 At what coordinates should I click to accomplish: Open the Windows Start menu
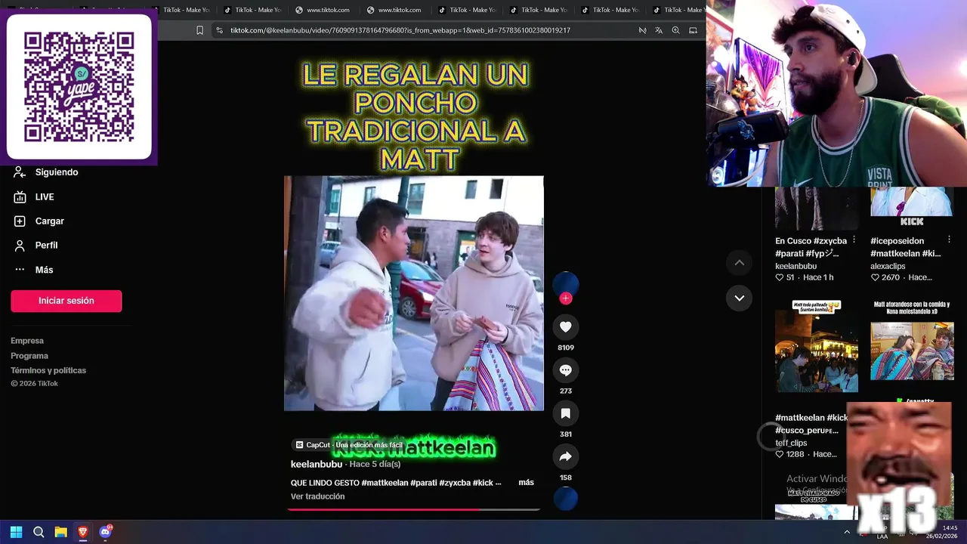point(16,532)
